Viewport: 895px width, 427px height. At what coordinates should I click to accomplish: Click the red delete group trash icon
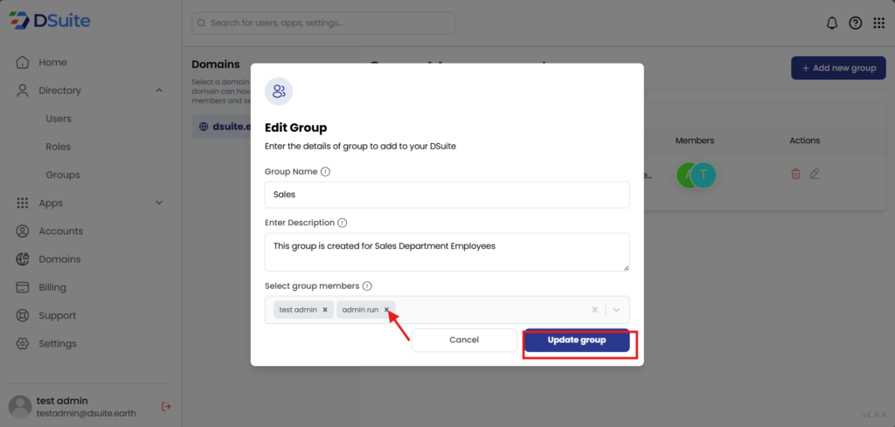(795, 174)
